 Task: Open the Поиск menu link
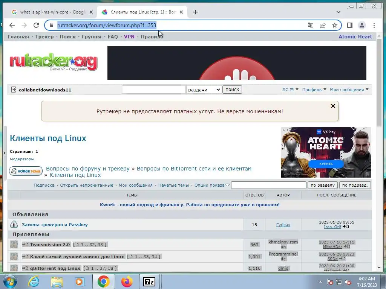pyautogui.click(x=68, y=37)
